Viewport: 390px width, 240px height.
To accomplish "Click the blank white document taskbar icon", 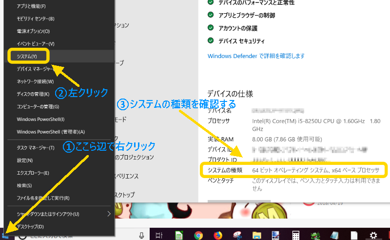I will pyautogui.click(x=354, y=235).
